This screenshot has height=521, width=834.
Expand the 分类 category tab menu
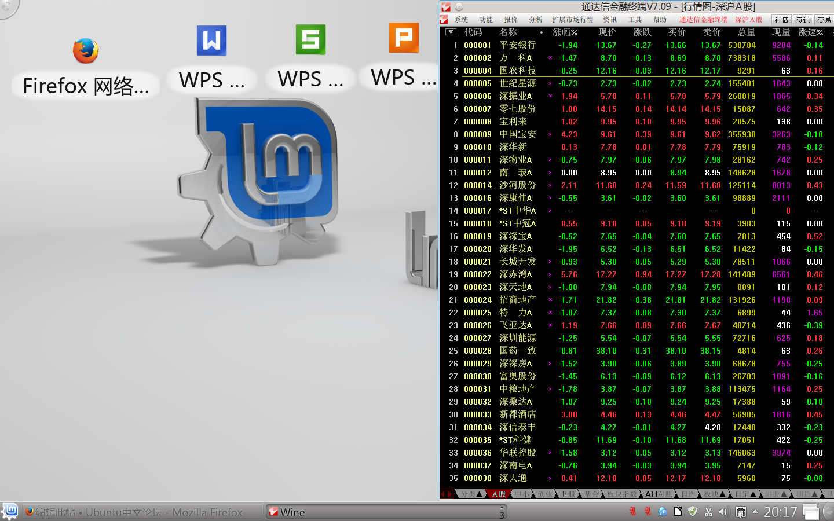tap(471, 494)
